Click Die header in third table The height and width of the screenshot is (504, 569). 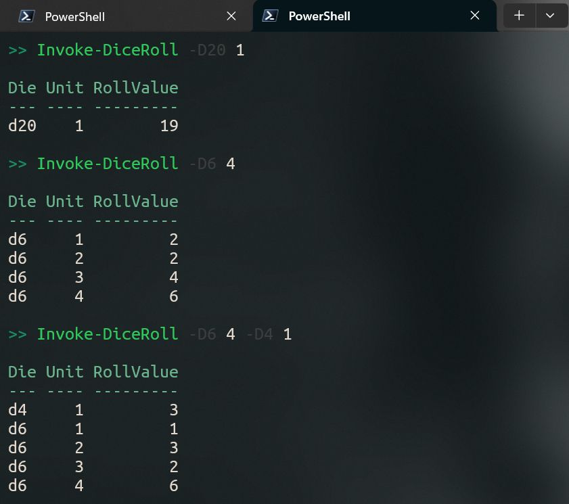tap(22, 372)
